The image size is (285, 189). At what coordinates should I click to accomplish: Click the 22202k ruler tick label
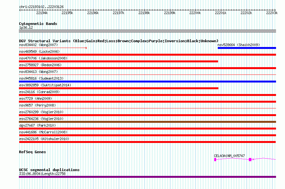point(246,13)
